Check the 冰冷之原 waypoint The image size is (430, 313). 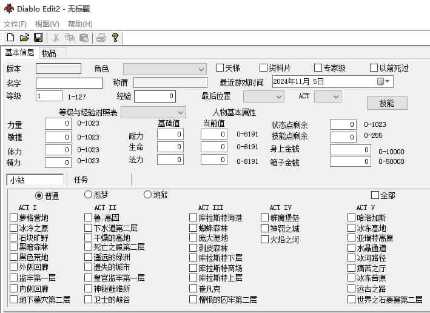29,228
